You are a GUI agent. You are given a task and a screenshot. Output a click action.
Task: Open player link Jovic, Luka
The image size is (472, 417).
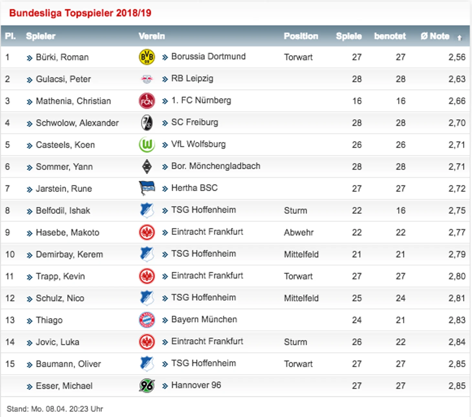57,342
